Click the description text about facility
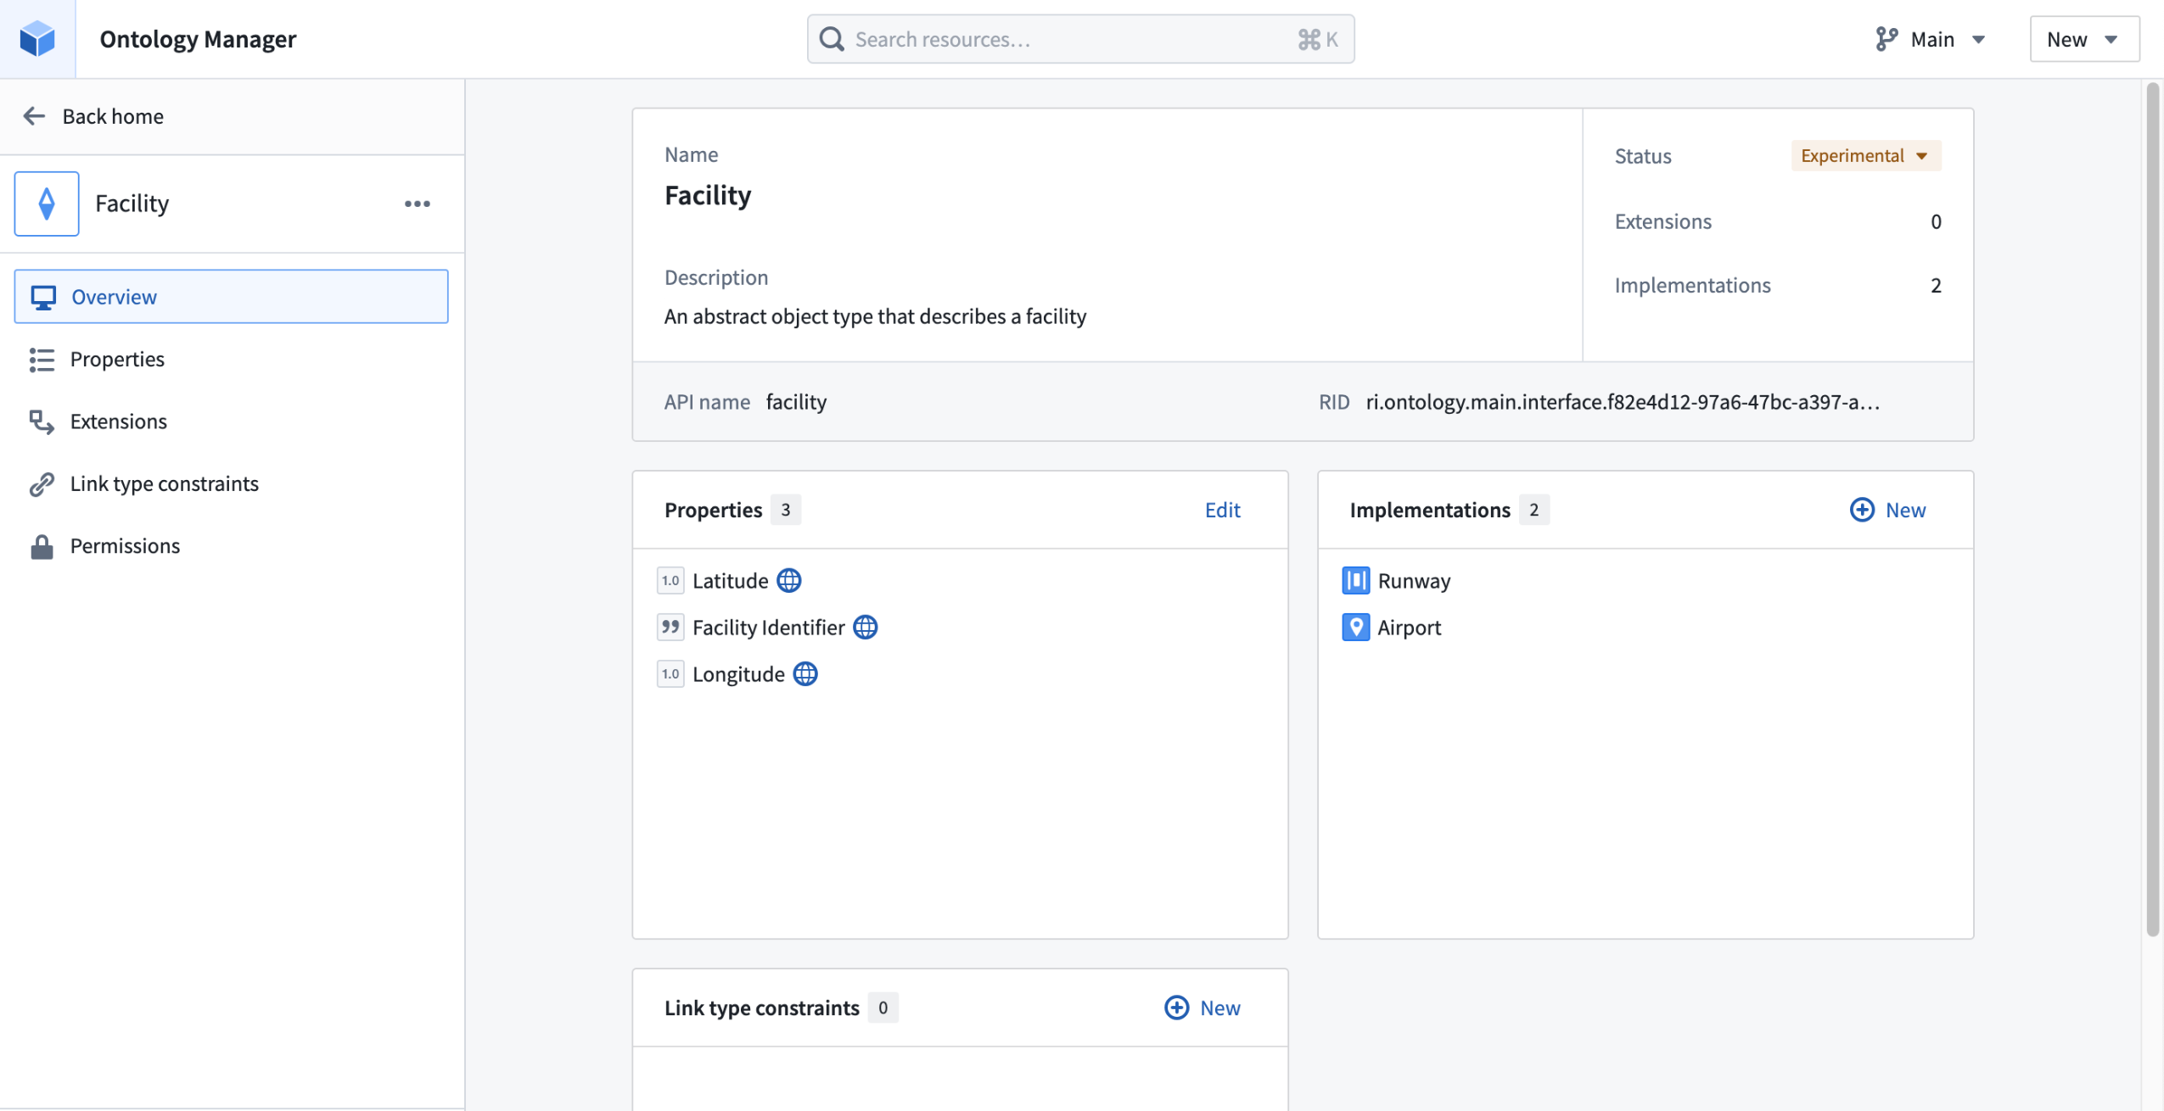The width and height of the screenshot is (2164, 1111). tap(875, 316)
